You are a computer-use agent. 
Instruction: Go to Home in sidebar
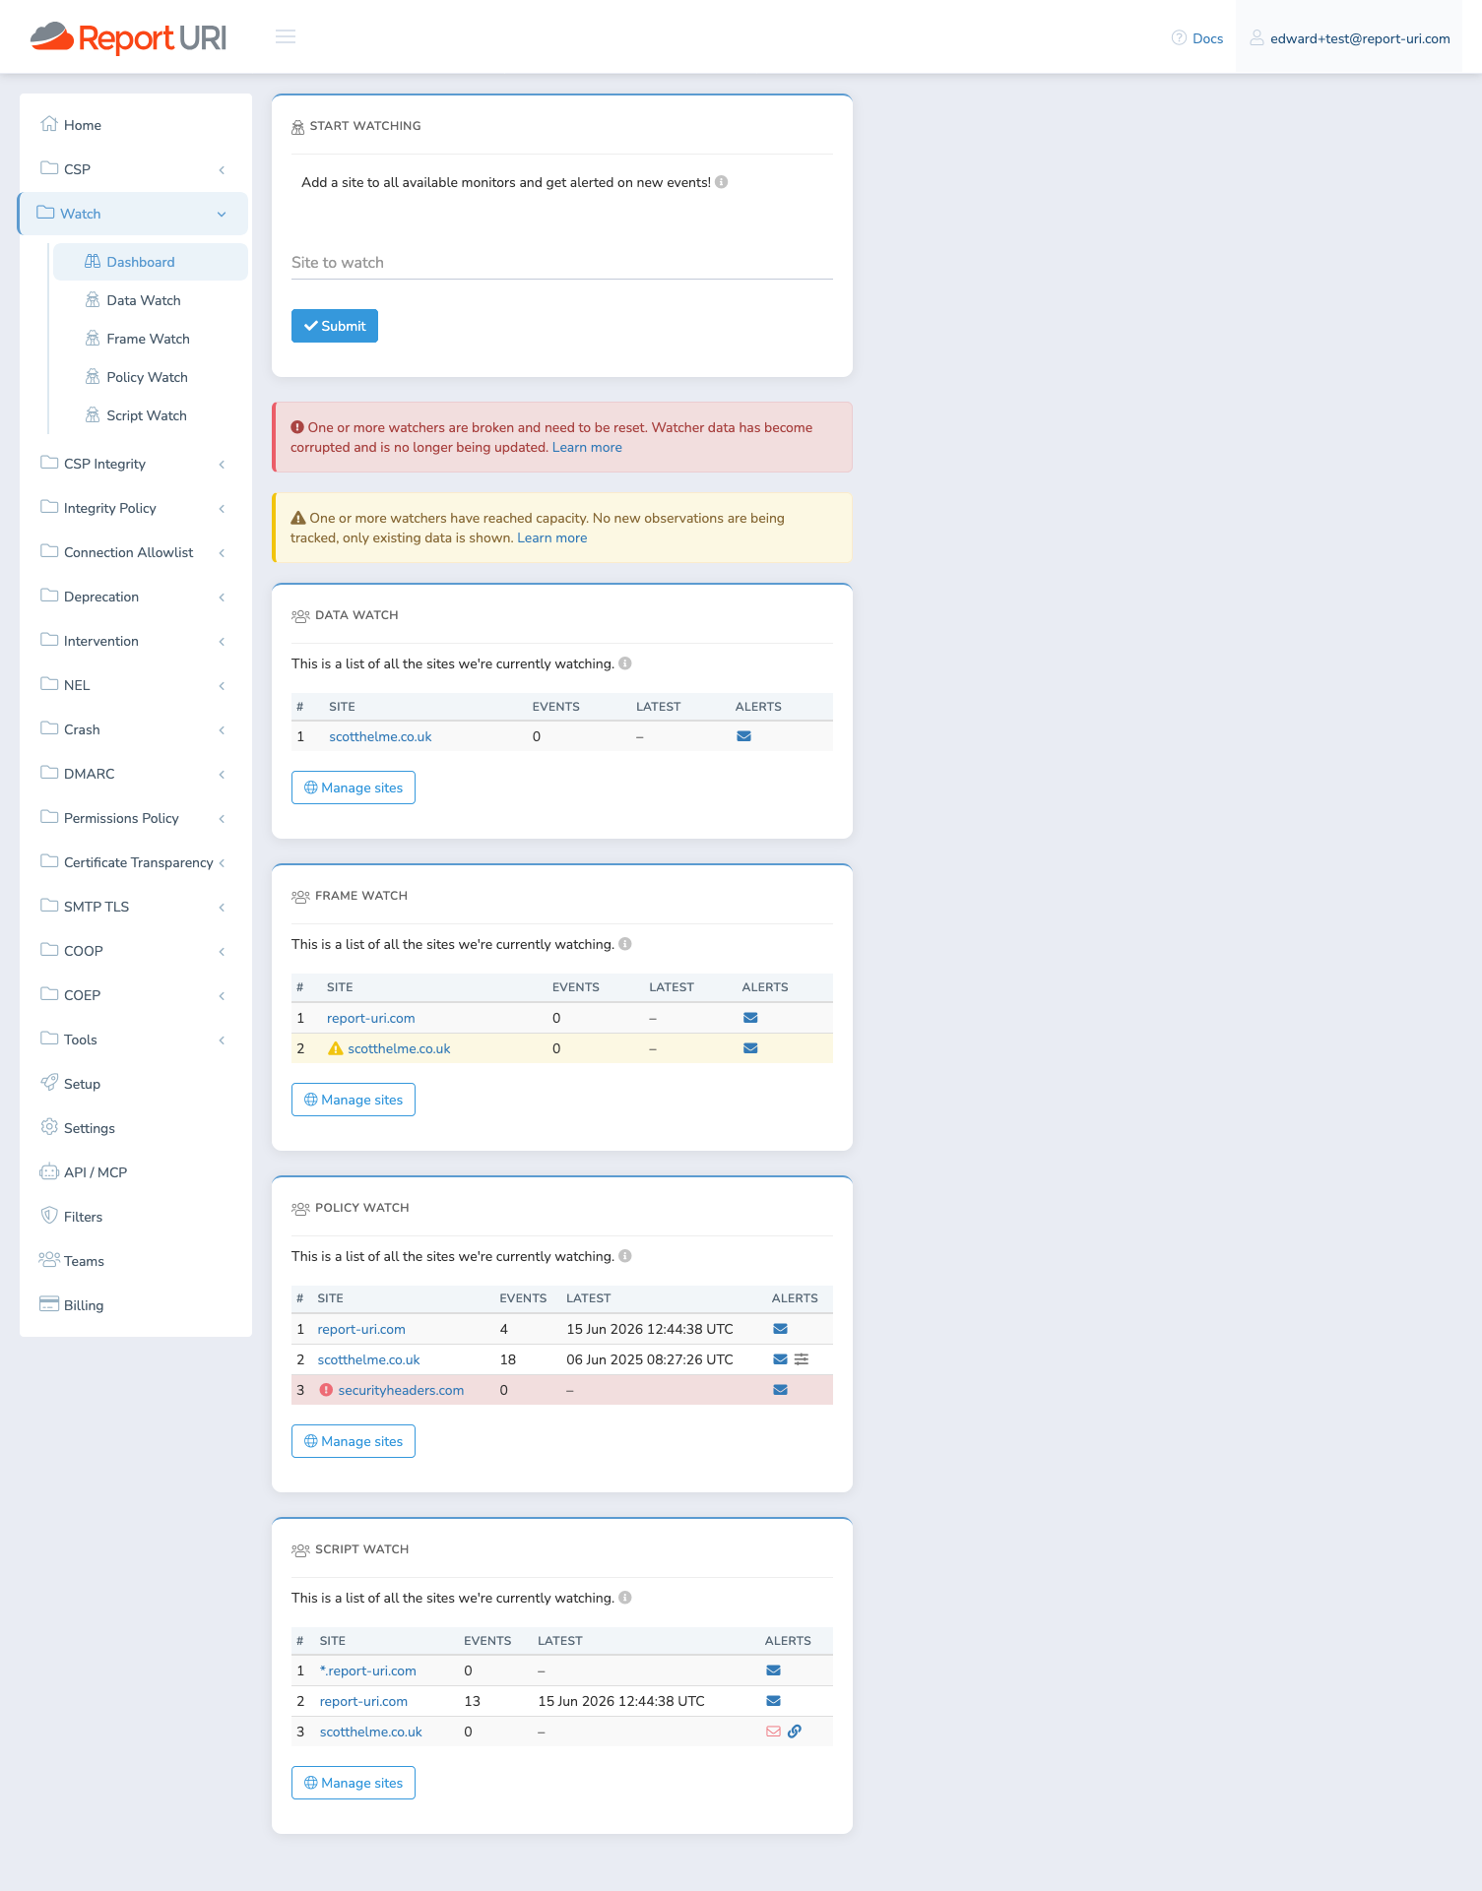pyautogui.click(x=136, y=125)
